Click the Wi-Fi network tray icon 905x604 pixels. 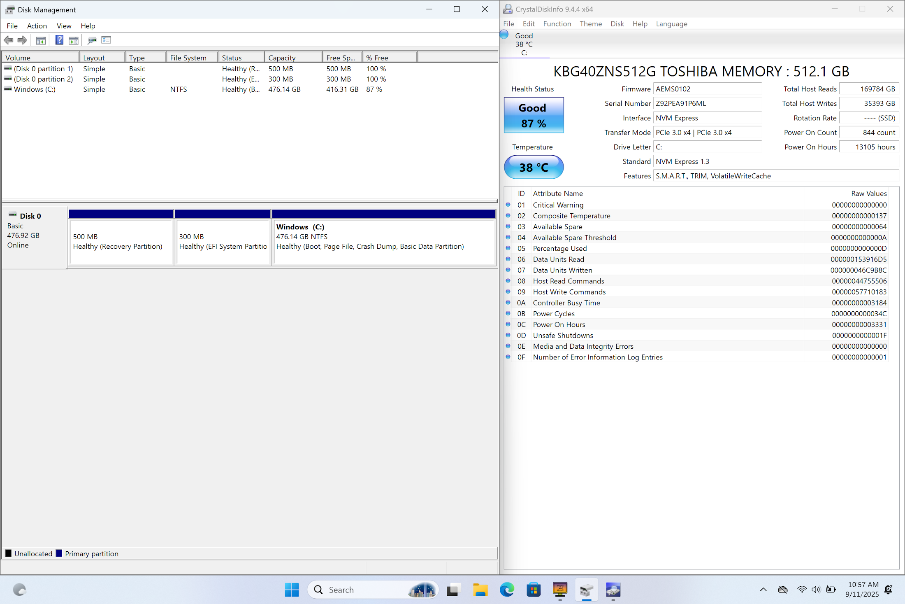(801, 590)
